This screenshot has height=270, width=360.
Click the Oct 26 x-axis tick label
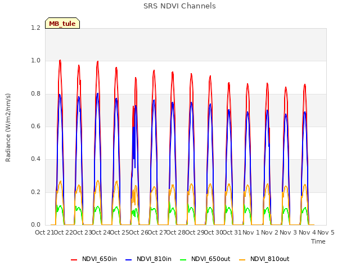pos(138,232)
